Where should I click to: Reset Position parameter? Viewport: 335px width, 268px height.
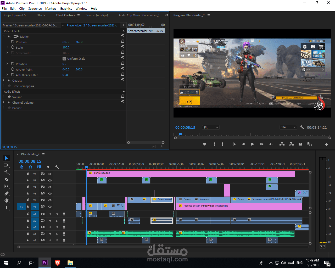(x=122, y=41)
